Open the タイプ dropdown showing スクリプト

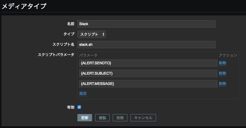point(91,34)
